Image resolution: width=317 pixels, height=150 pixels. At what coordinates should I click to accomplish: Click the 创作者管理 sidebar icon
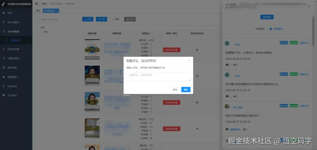pos(4,22)
